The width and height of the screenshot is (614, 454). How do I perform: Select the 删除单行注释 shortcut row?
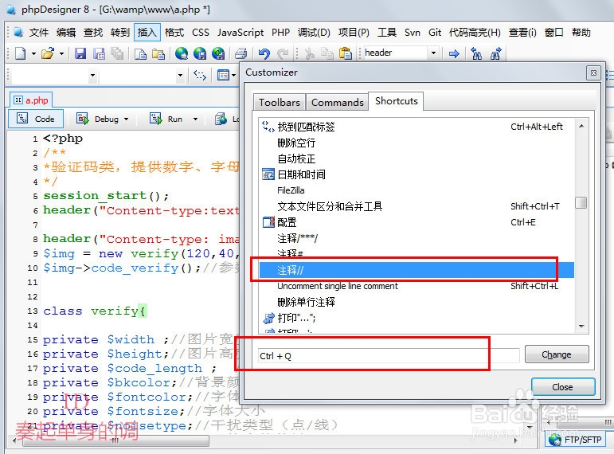point(417,302)
